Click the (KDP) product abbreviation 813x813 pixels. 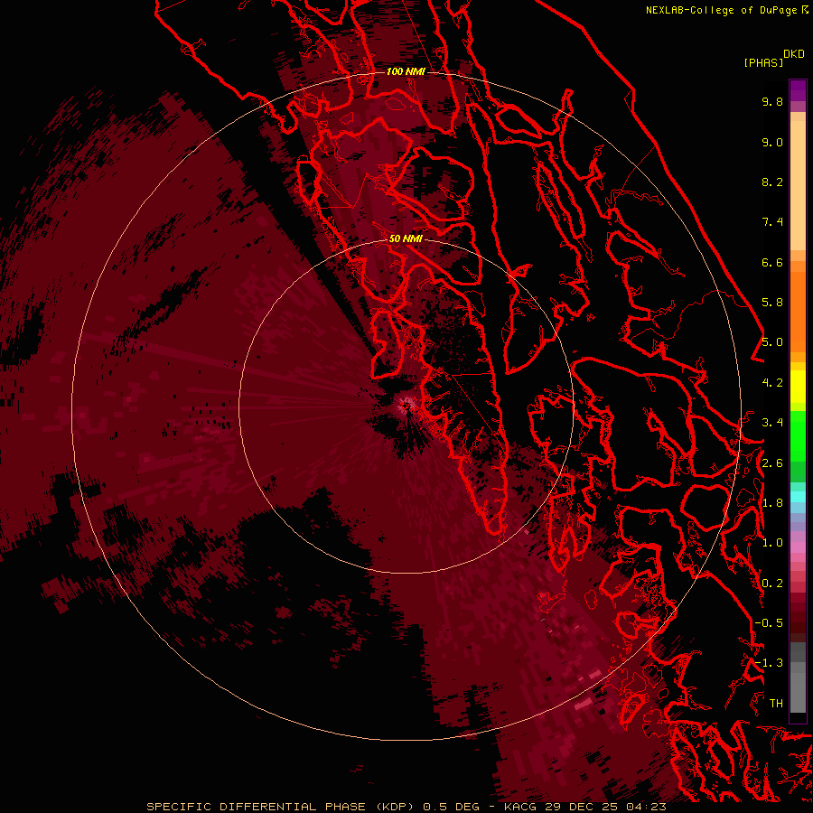coord(395,807)
